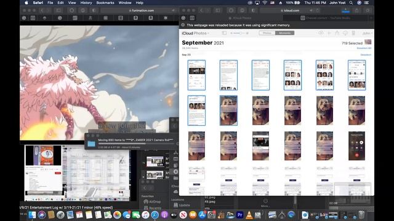Select the phone call screen thumbnail

(x=356, y=146)
